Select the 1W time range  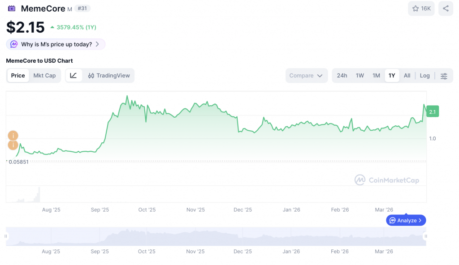click(x=359, y=76)
